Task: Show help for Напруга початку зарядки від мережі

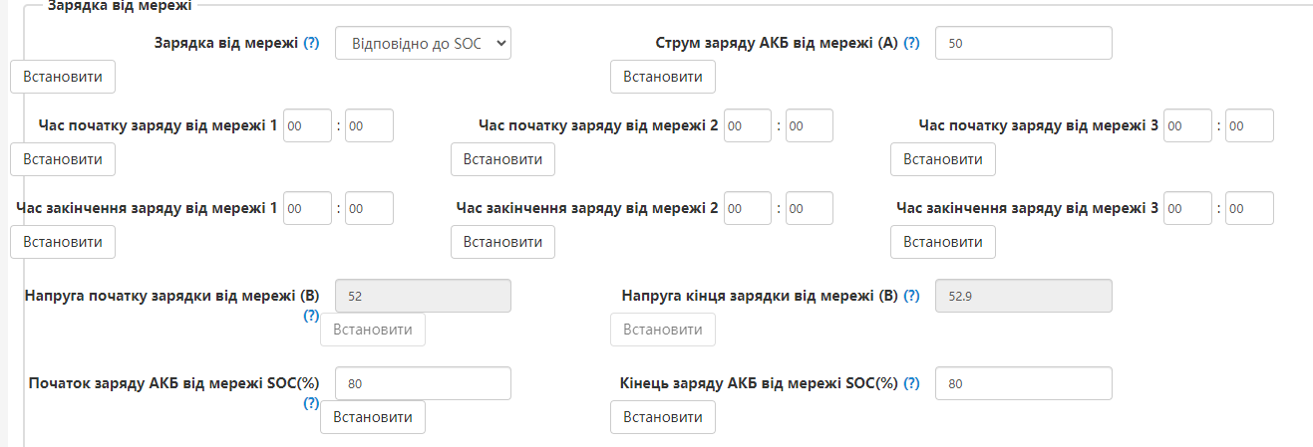Action: pyautogui.click(x=311, y=315)
